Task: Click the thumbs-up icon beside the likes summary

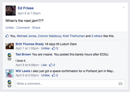Action: pos(7,36)
